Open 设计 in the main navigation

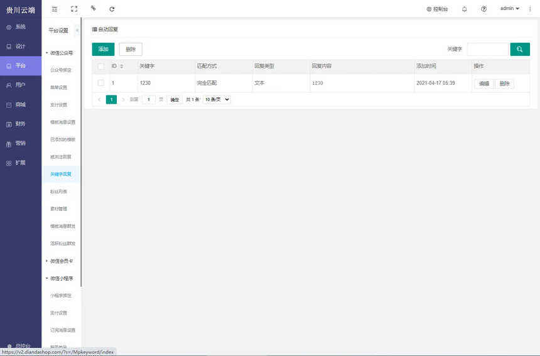point(21,46)
